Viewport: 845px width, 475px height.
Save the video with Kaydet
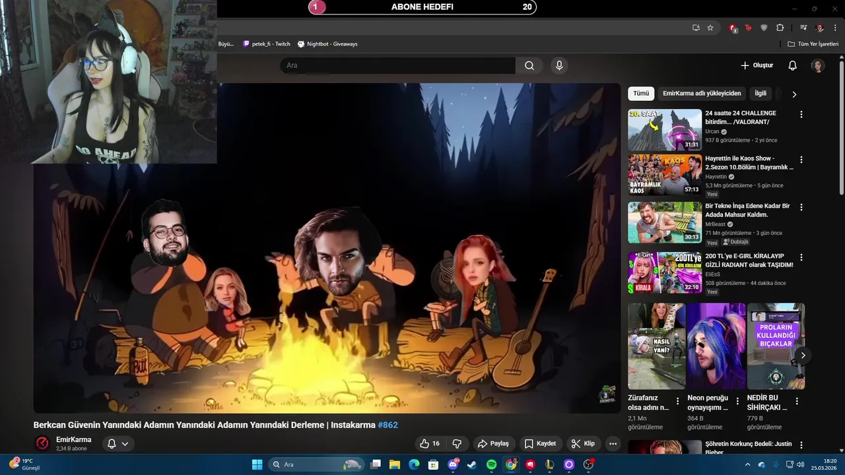[x=540, y=443]
